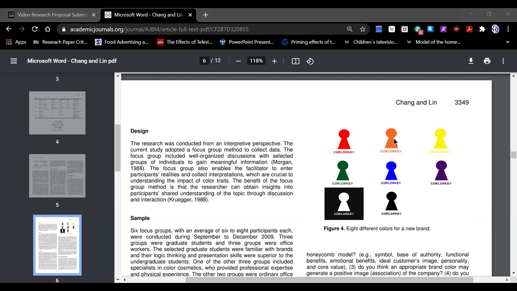Open the Apps shortcut in bookmarks bar
The width and height of the screenshot is (517, 291).
click(16, 42)
